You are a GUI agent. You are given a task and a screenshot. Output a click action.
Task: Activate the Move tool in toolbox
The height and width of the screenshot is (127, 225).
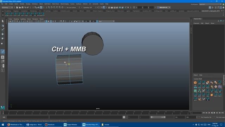pyautogui.click(x=2, y=34)
